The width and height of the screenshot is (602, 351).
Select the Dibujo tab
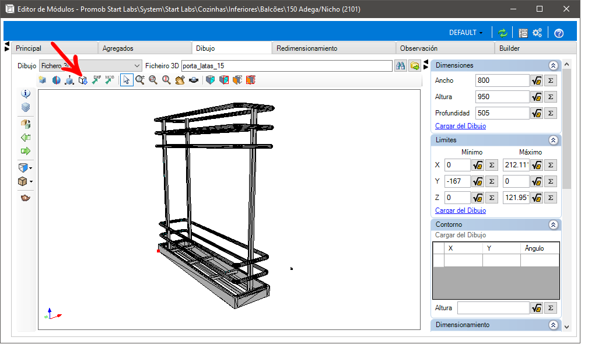[232, 48]
